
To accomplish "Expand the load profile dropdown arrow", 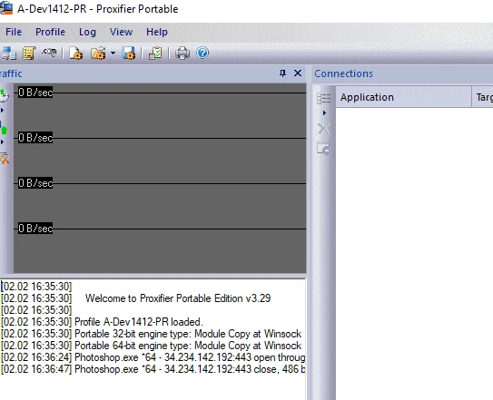I will click(113, 54).
